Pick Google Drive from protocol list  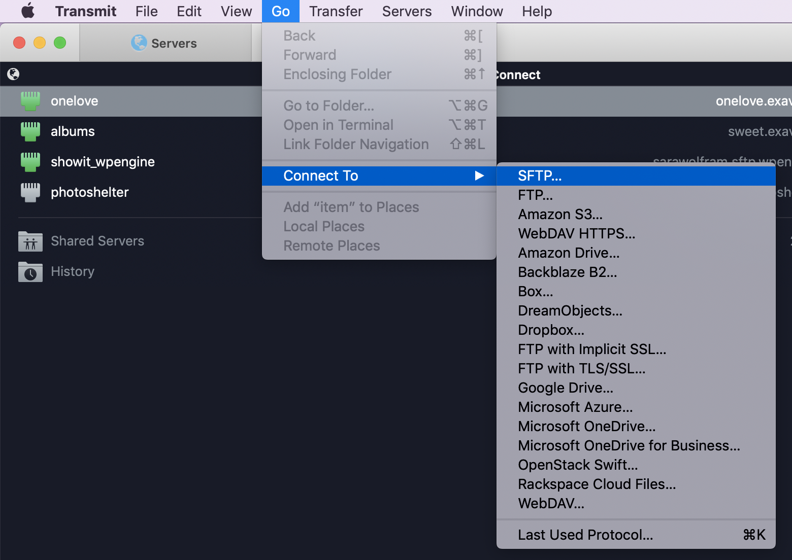tap(566, 388)
